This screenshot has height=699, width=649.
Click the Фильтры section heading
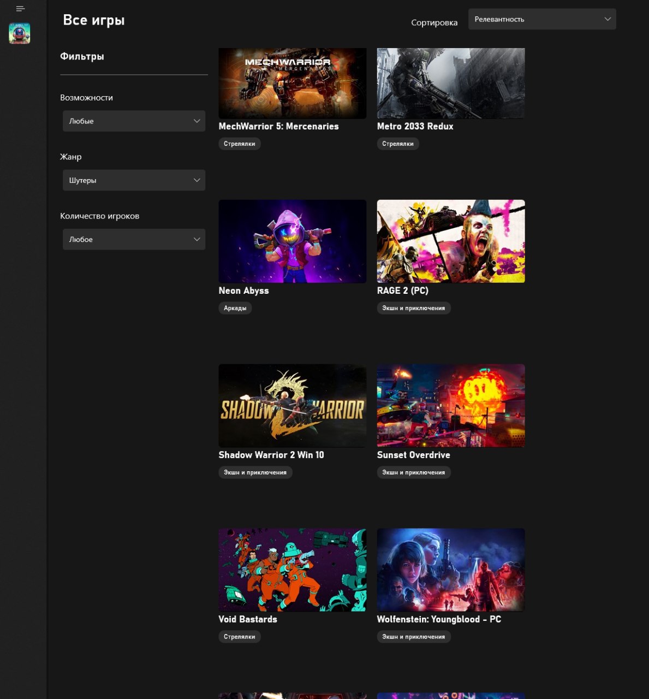(82, 56)
